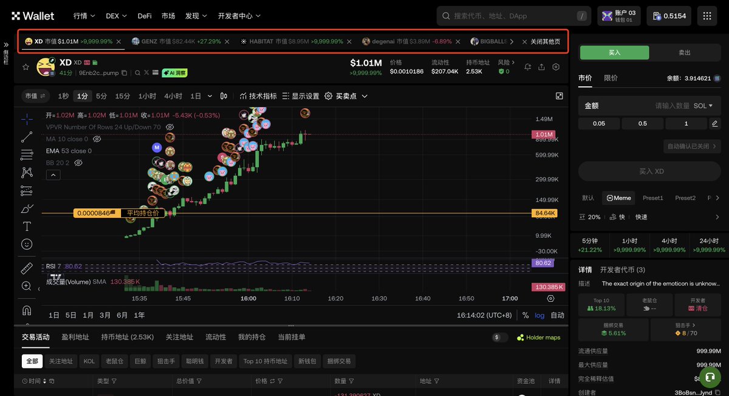Select 卖出 sell mode
Viewport: 729px width, 396px height.
685,53
